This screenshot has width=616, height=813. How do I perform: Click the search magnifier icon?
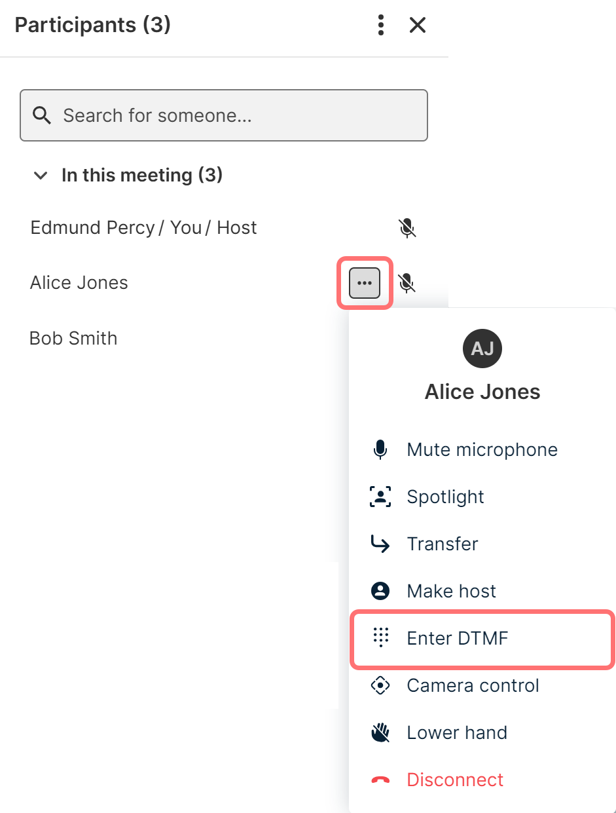(x=42, y=116)
